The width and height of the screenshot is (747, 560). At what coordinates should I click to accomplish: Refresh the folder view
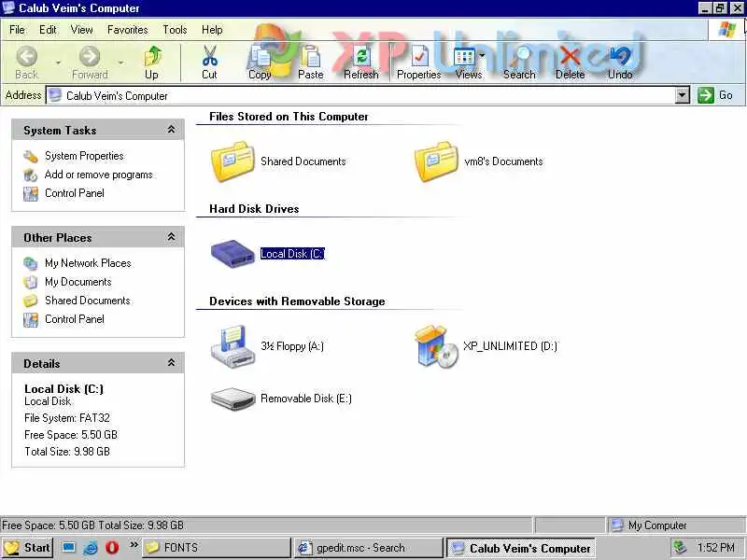(361, 63)
